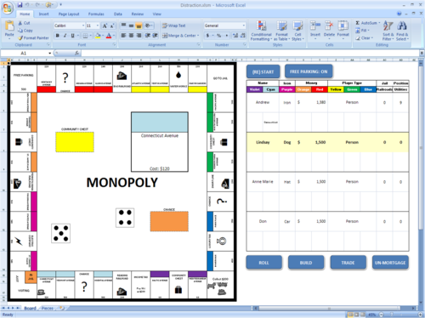Click the ROLL button
425x318 pixels.
(x=264, y=263)
